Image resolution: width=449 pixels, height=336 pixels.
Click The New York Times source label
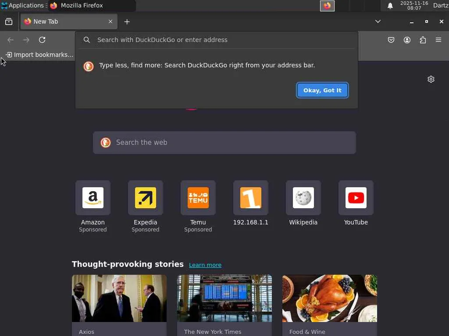(x=213, y=332)
